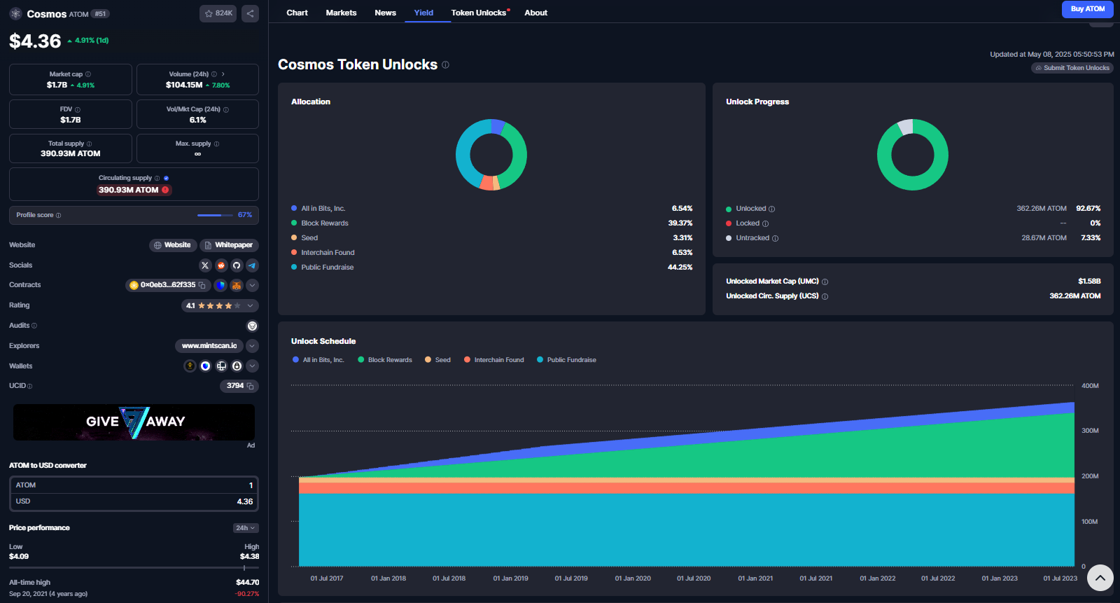Image resolution: width=1120 pixels, height=603 pixels.
Task: Open the audit provider icon in Audits row
Action: [253, 326]
